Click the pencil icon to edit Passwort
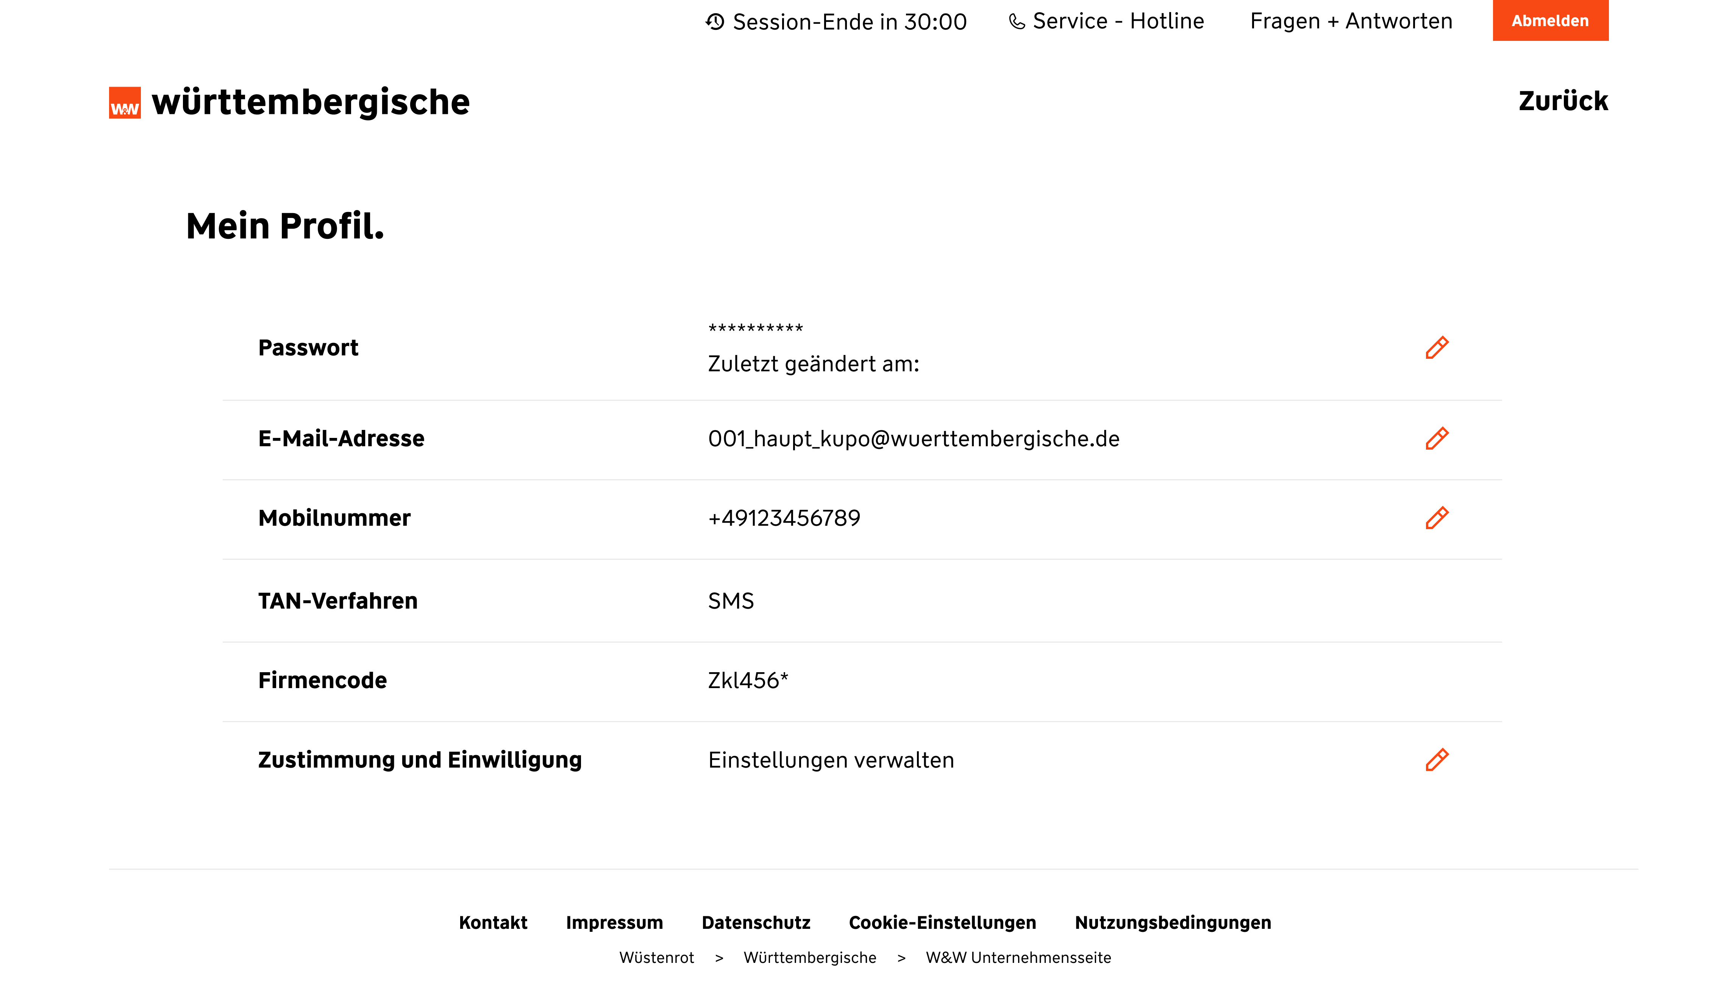Viewport: 1718px width, 989px height. tap(1437, 348)
